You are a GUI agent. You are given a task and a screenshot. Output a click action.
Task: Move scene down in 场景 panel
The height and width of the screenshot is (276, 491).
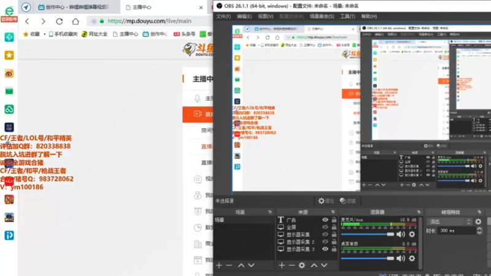click(x=251, y=266)
